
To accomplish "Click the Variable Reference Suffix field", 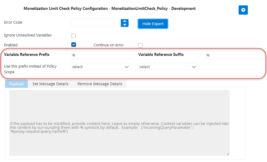I will tap(235, 55).
